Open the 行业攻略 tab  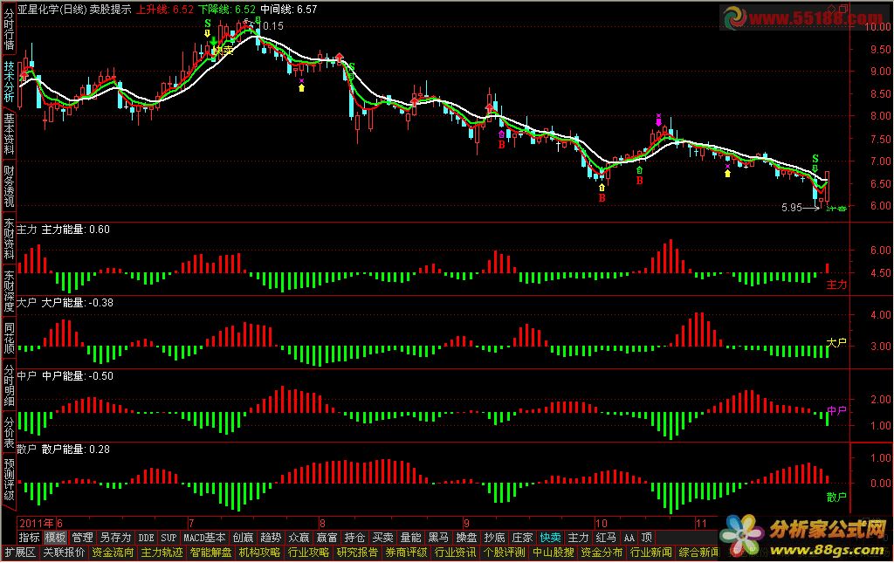pyautogui.click(x=308, y=553)
